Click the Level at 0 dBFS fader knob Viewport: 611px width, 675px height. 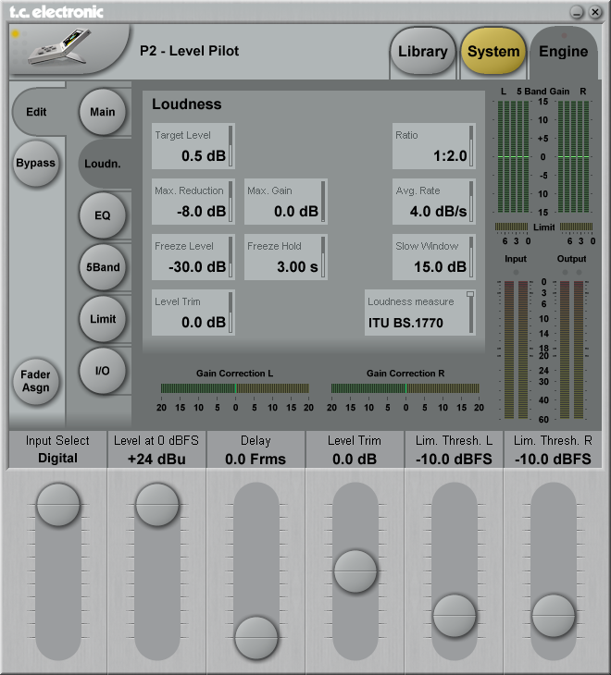(x=157, y=505)
